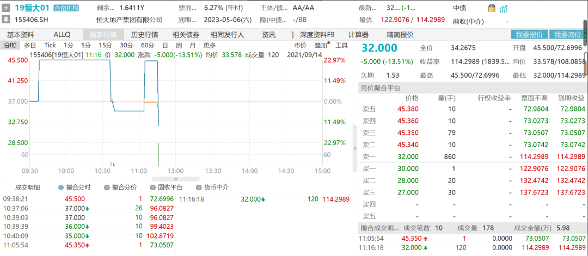Switch to the 最新行情 tab
Screen dimensions: 588x256
103,35
